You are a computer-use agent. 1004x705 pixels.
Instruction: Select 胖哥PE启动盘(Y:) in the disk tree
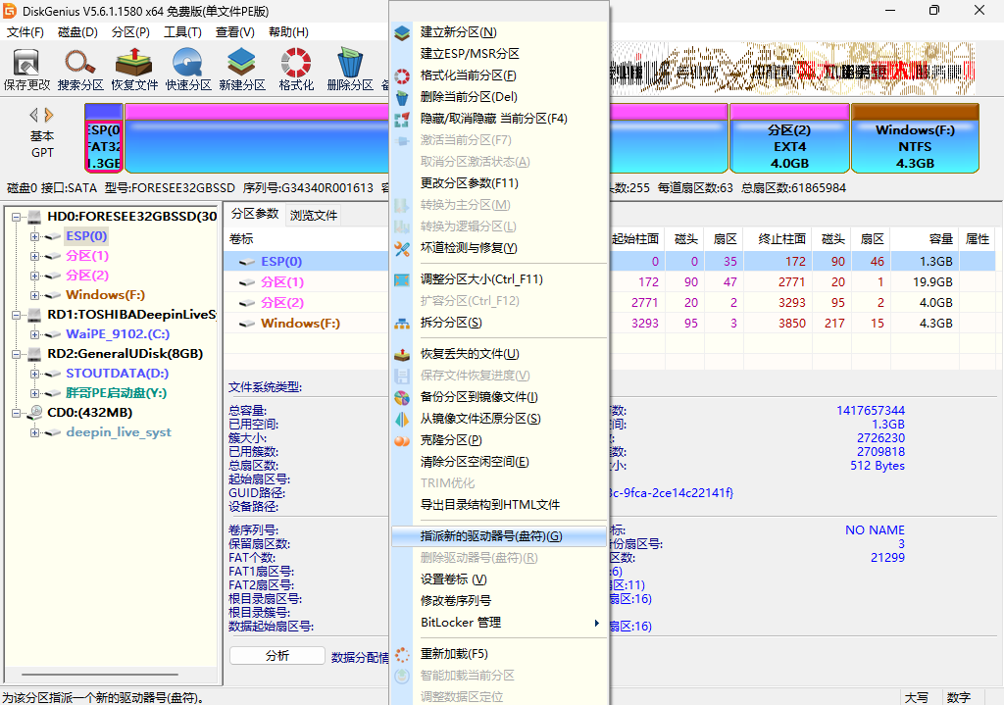coord(116,393)
